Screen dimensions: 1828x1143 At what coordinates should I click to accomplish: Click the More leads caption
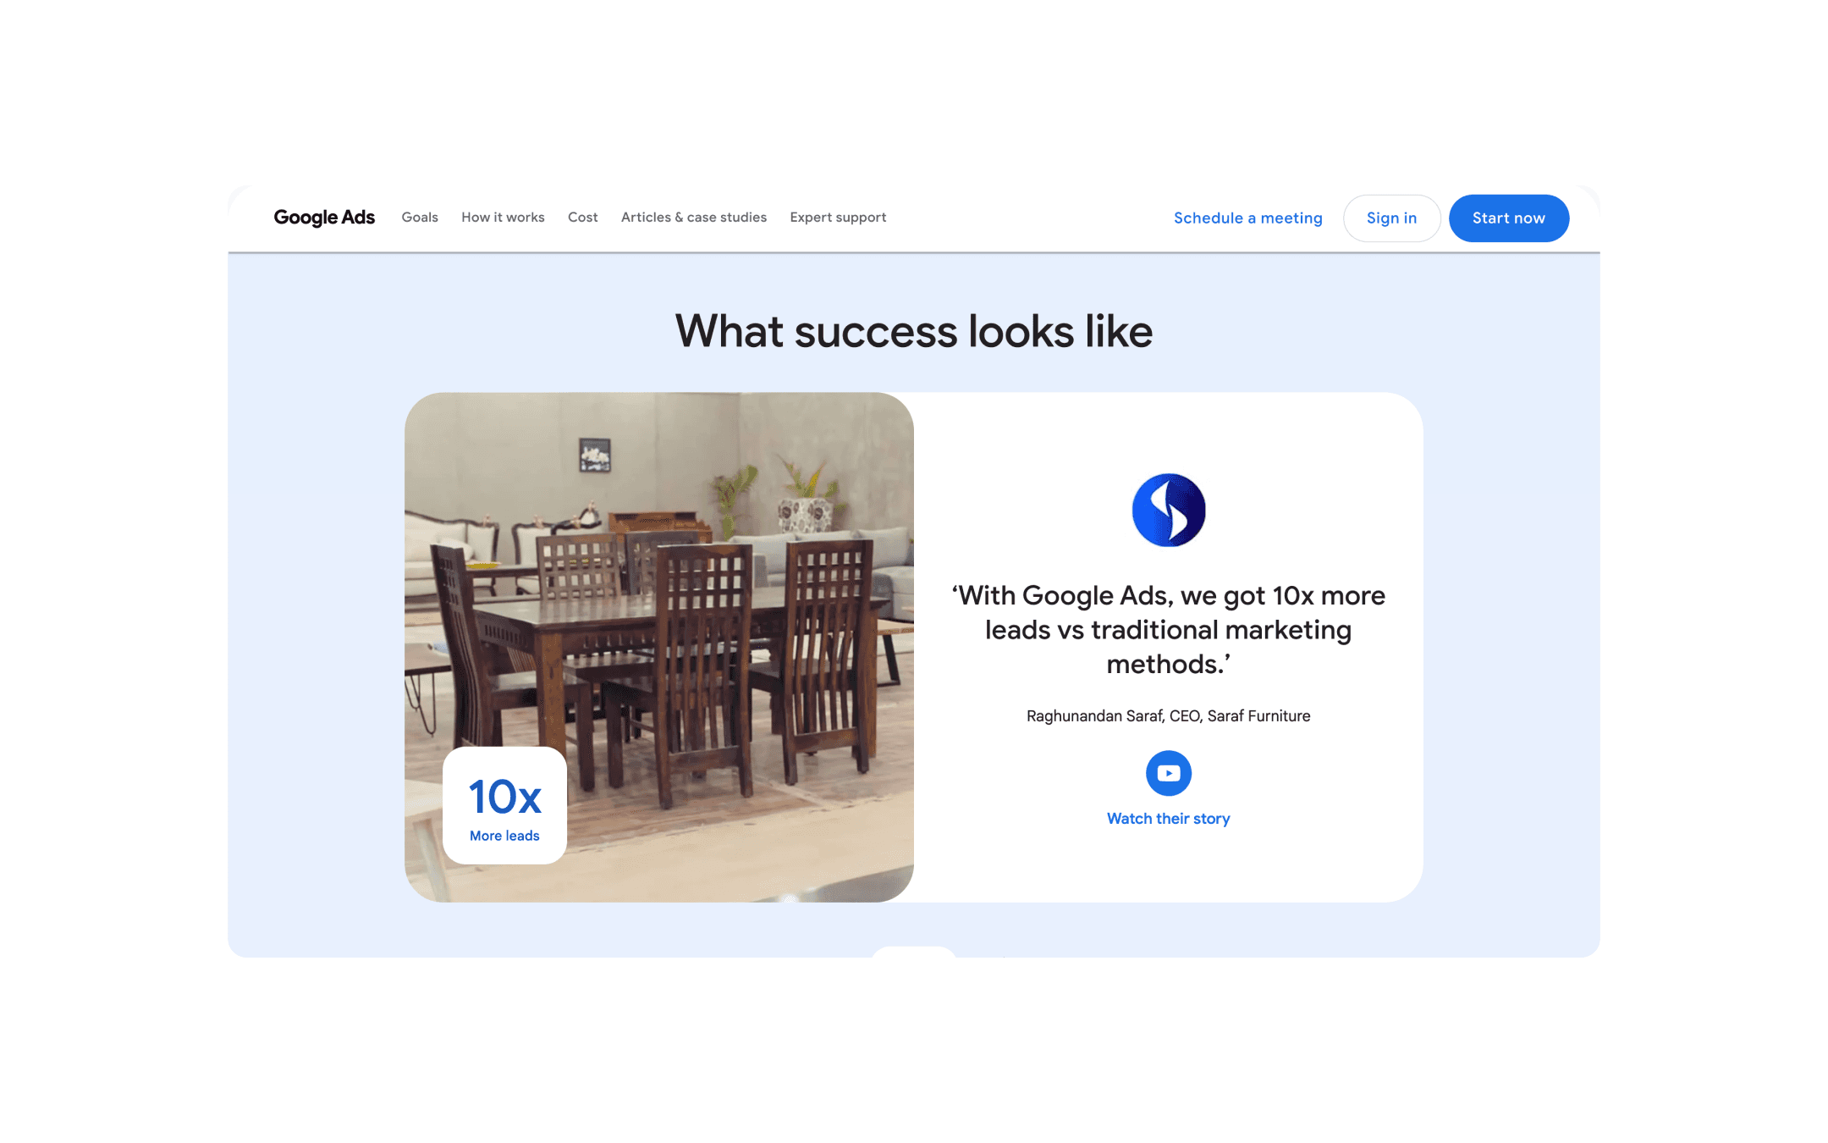[x=504, y=836]
